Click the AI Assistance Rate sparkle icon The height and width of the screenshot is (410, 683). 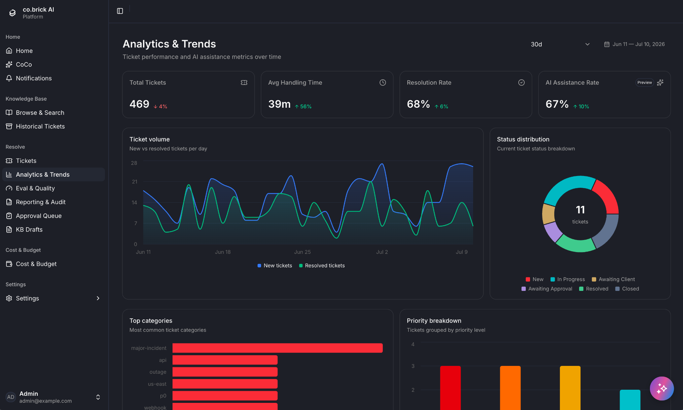[x=660, y=82]
